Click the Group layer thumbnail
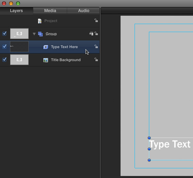Image resolution: width=193 pixels, height=178 pixels. tap(19, 34)
